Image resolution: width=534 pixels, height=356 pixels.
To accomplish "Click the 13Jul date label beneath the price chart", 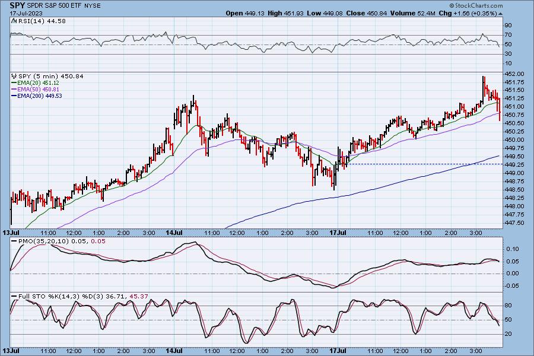I will 11,233.
